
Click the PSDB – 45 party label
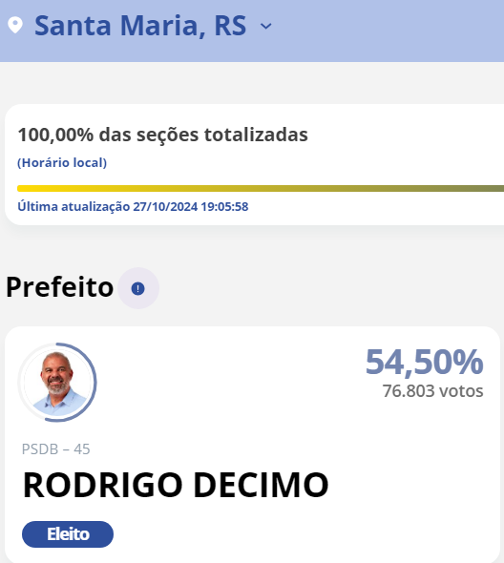point(55,449)
